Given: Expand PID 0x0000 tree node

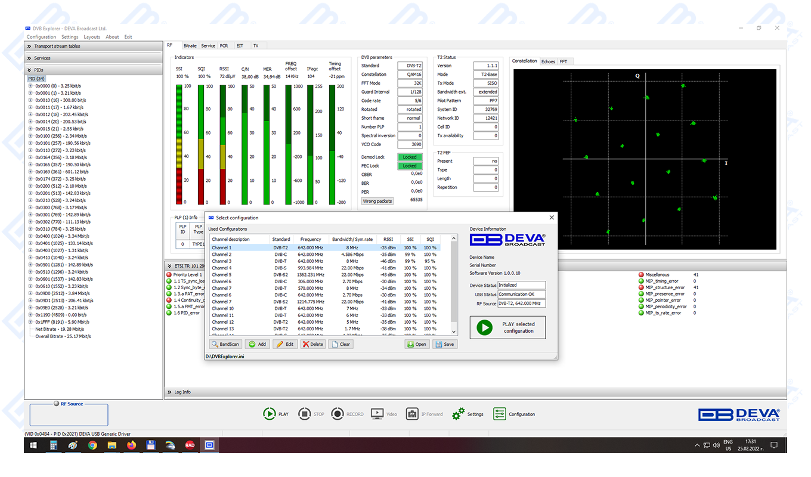Looking at the screenshot, I should coord(30,86).
